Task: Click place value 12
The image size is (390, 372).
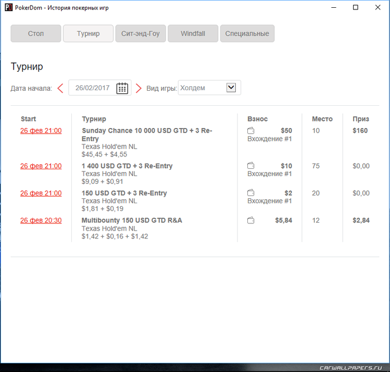Action: (x=316, y=221)
